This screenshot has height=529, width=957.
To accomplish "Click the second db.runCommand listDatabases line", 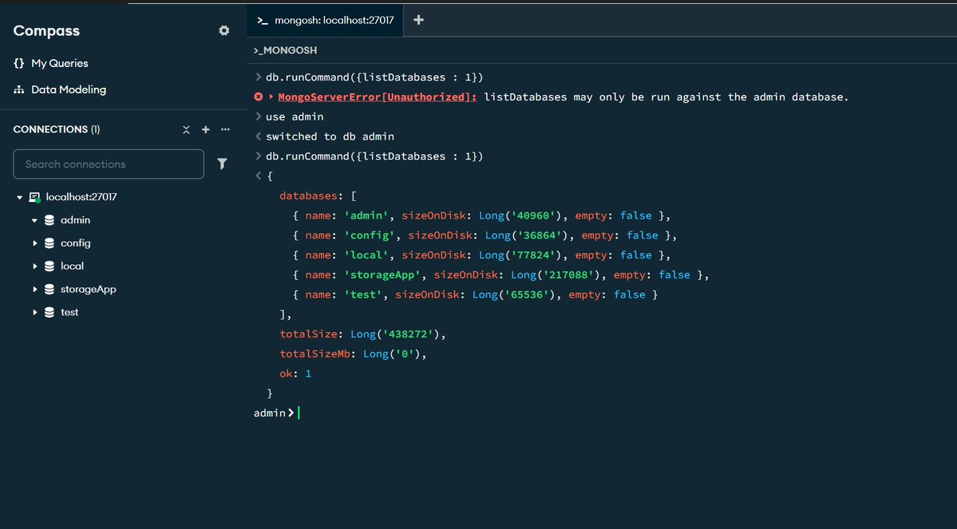I will tap(374, 156).
